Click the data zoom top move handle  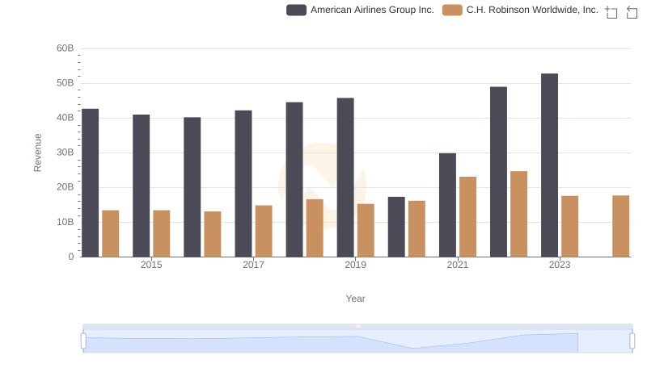[357, 326]
